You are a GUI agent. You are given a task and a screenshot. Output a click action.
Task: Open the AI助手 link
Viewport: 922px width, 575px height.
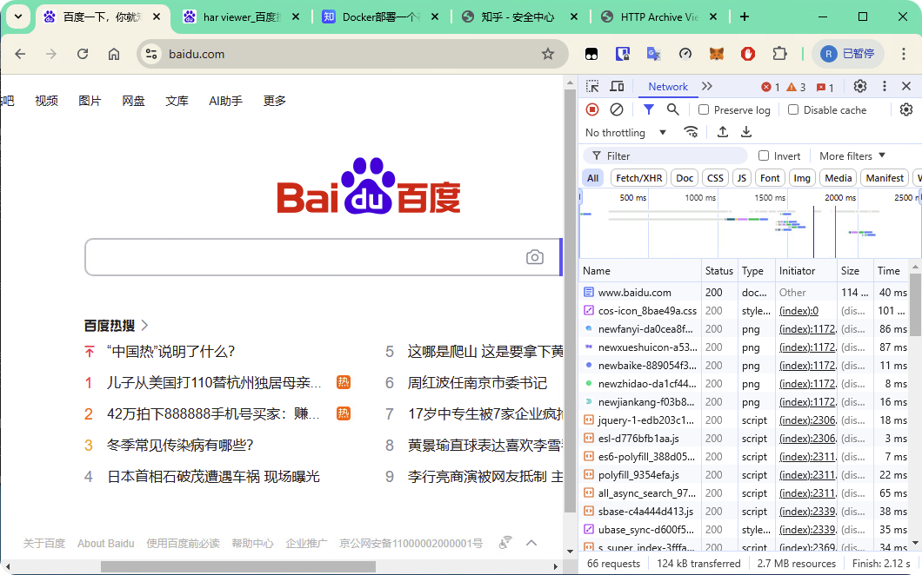(x=225, y=101)
